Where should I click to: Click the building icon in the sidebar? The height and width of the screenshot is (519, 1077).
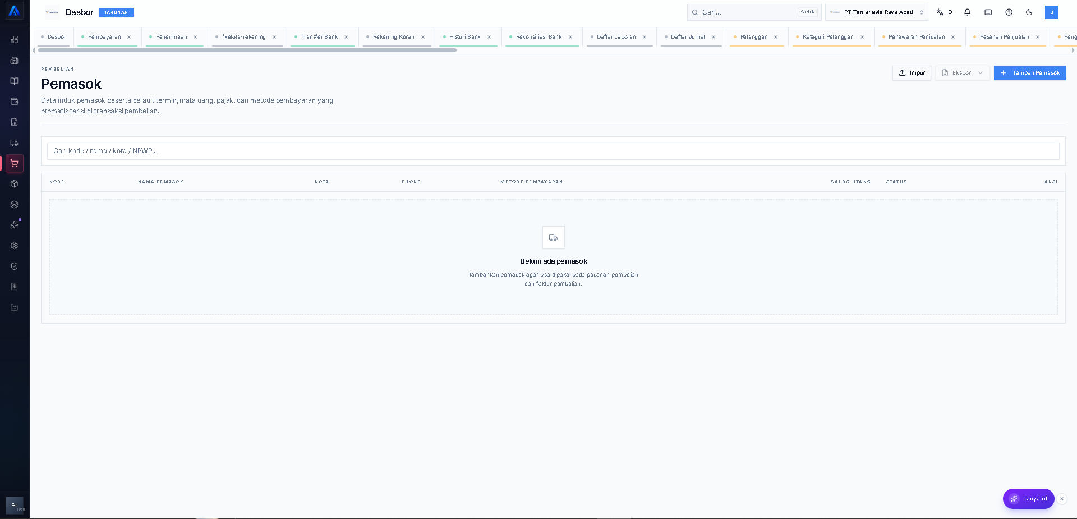point(15,61)
